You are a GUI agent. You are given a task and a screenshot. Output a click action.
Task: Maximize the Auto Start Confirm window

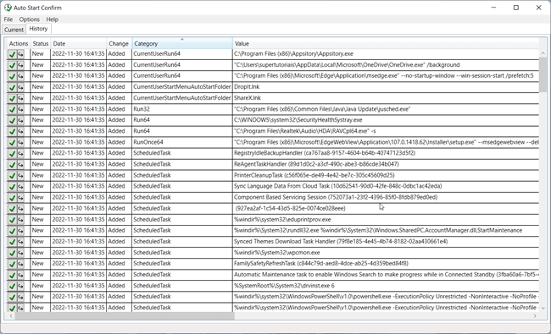pos(516,8)
